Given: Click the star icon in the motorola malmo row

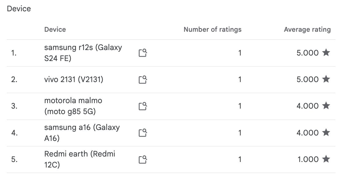Looking at the screenshot, I should point(326,106).
